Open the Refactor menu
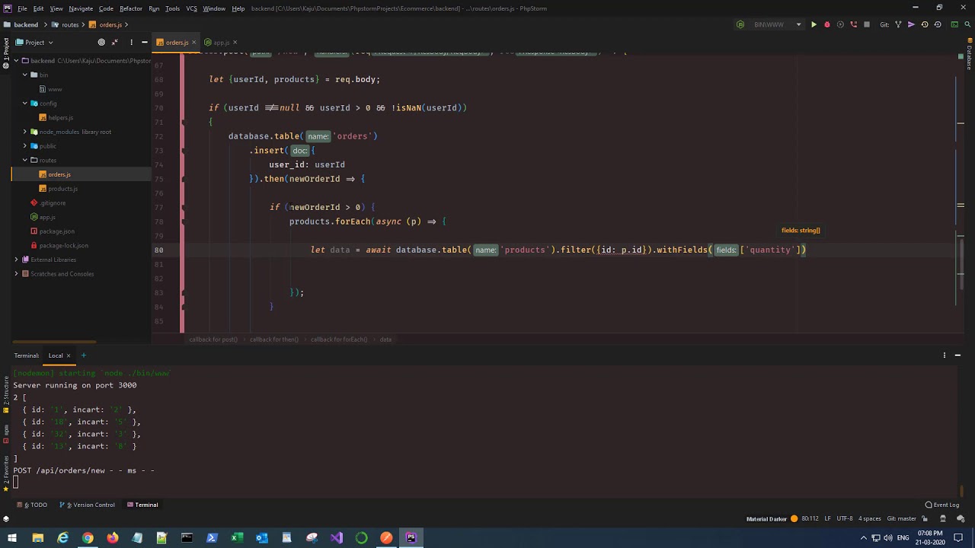 (131, 8)
